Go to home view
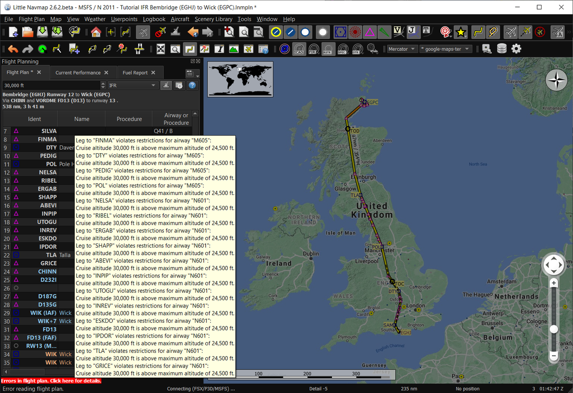The image size is (573, 393). 96,32
